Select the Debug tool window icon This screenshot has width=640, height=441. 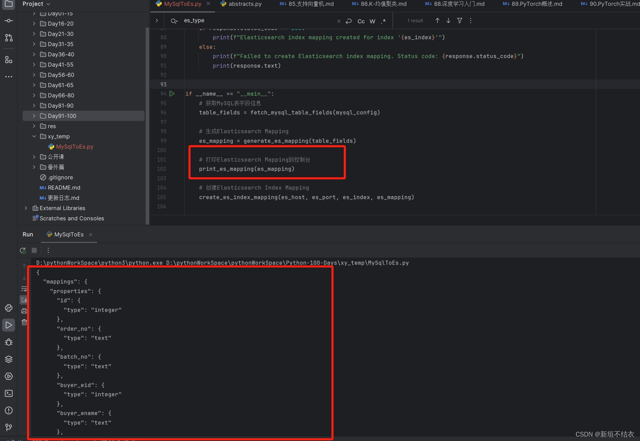coord(9,342)
